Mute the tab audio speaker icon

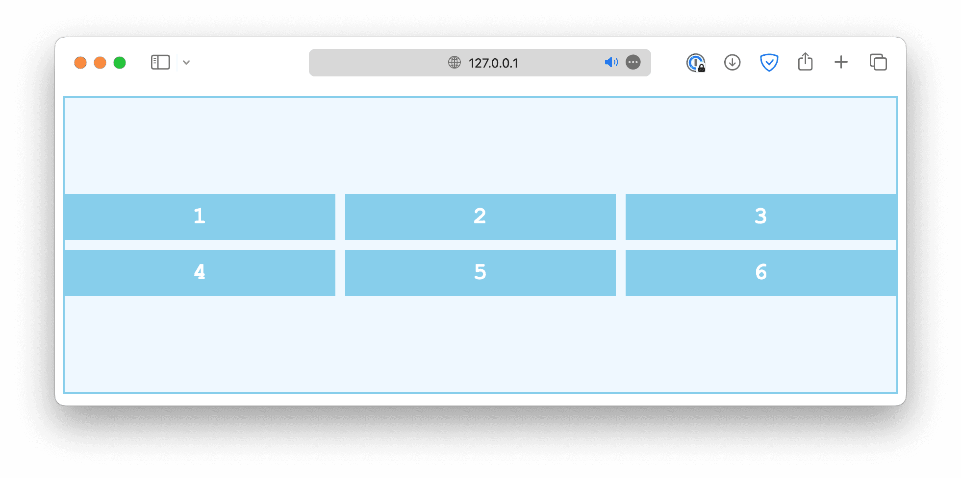611,63
